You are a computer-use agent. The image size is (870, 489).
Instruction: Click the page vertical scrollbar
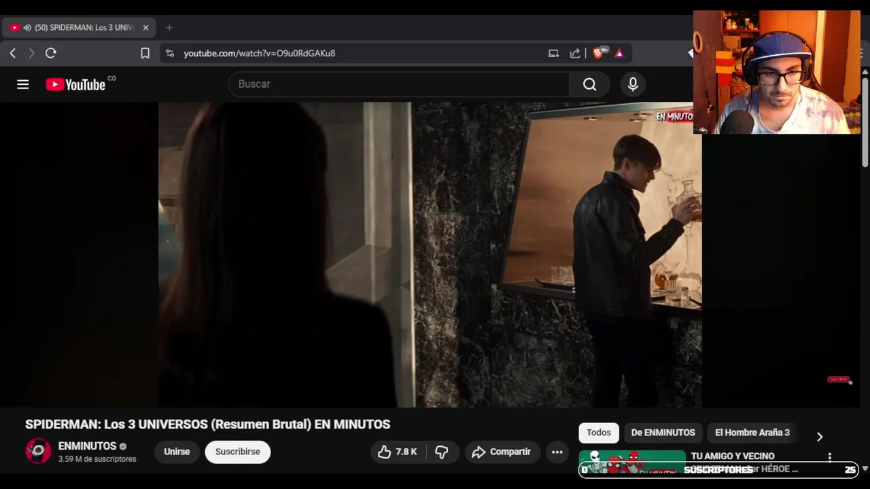[x=865, y=121]
